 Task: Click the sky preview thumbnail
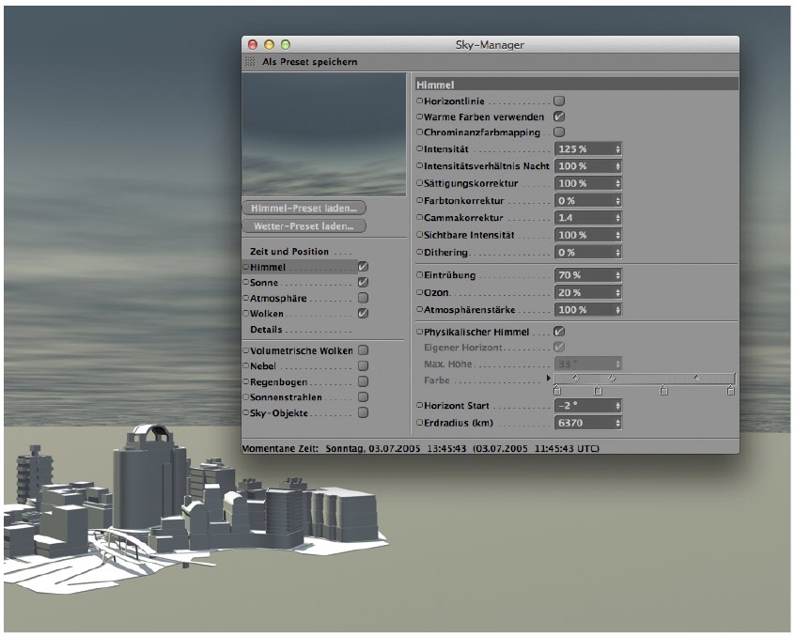(x=325, y=135)
